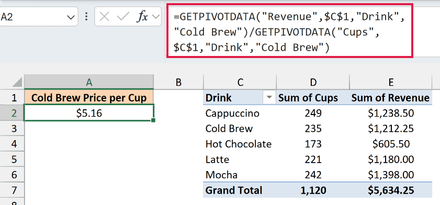The image size is (440, 205).
Task: Select column E header
Action: coord(391,82)
